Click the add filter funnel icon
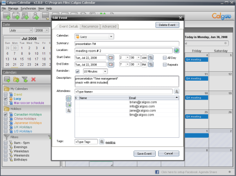Viewport: 236px width, 176px height. 25,79
